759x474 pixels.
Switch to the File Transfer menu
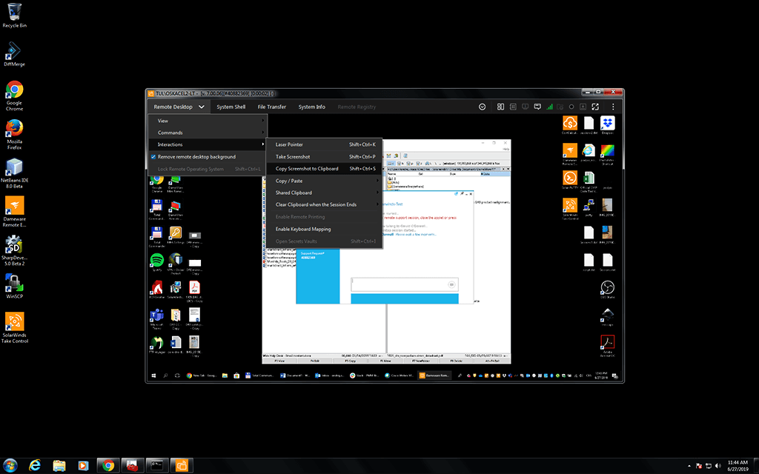[x=271, y=106]
